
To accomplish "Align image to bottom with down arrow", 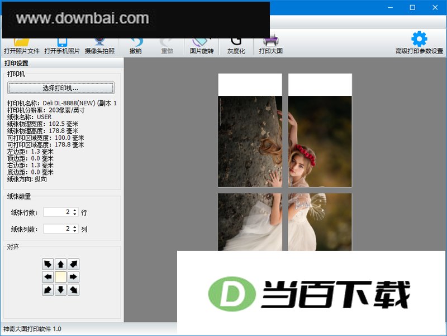I will [60, 290].
